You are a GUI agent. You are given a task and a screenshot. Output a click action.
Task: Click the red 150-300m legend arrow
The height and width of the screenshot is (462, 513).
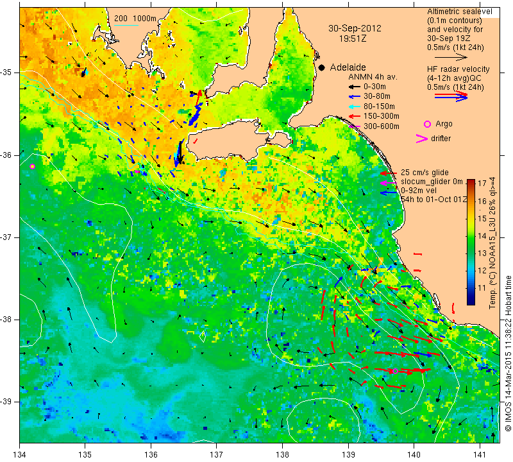pyautogui.click(x=354, y=116)
